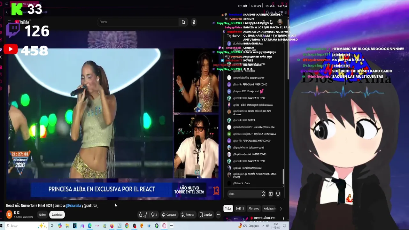Open the emoji picker in chat

coord(263,194)
